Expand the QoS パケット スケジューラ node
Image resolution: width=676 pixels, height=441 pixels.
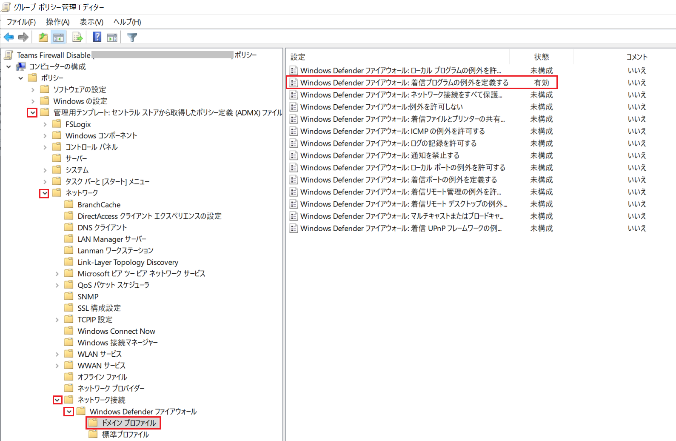point(57,285)
